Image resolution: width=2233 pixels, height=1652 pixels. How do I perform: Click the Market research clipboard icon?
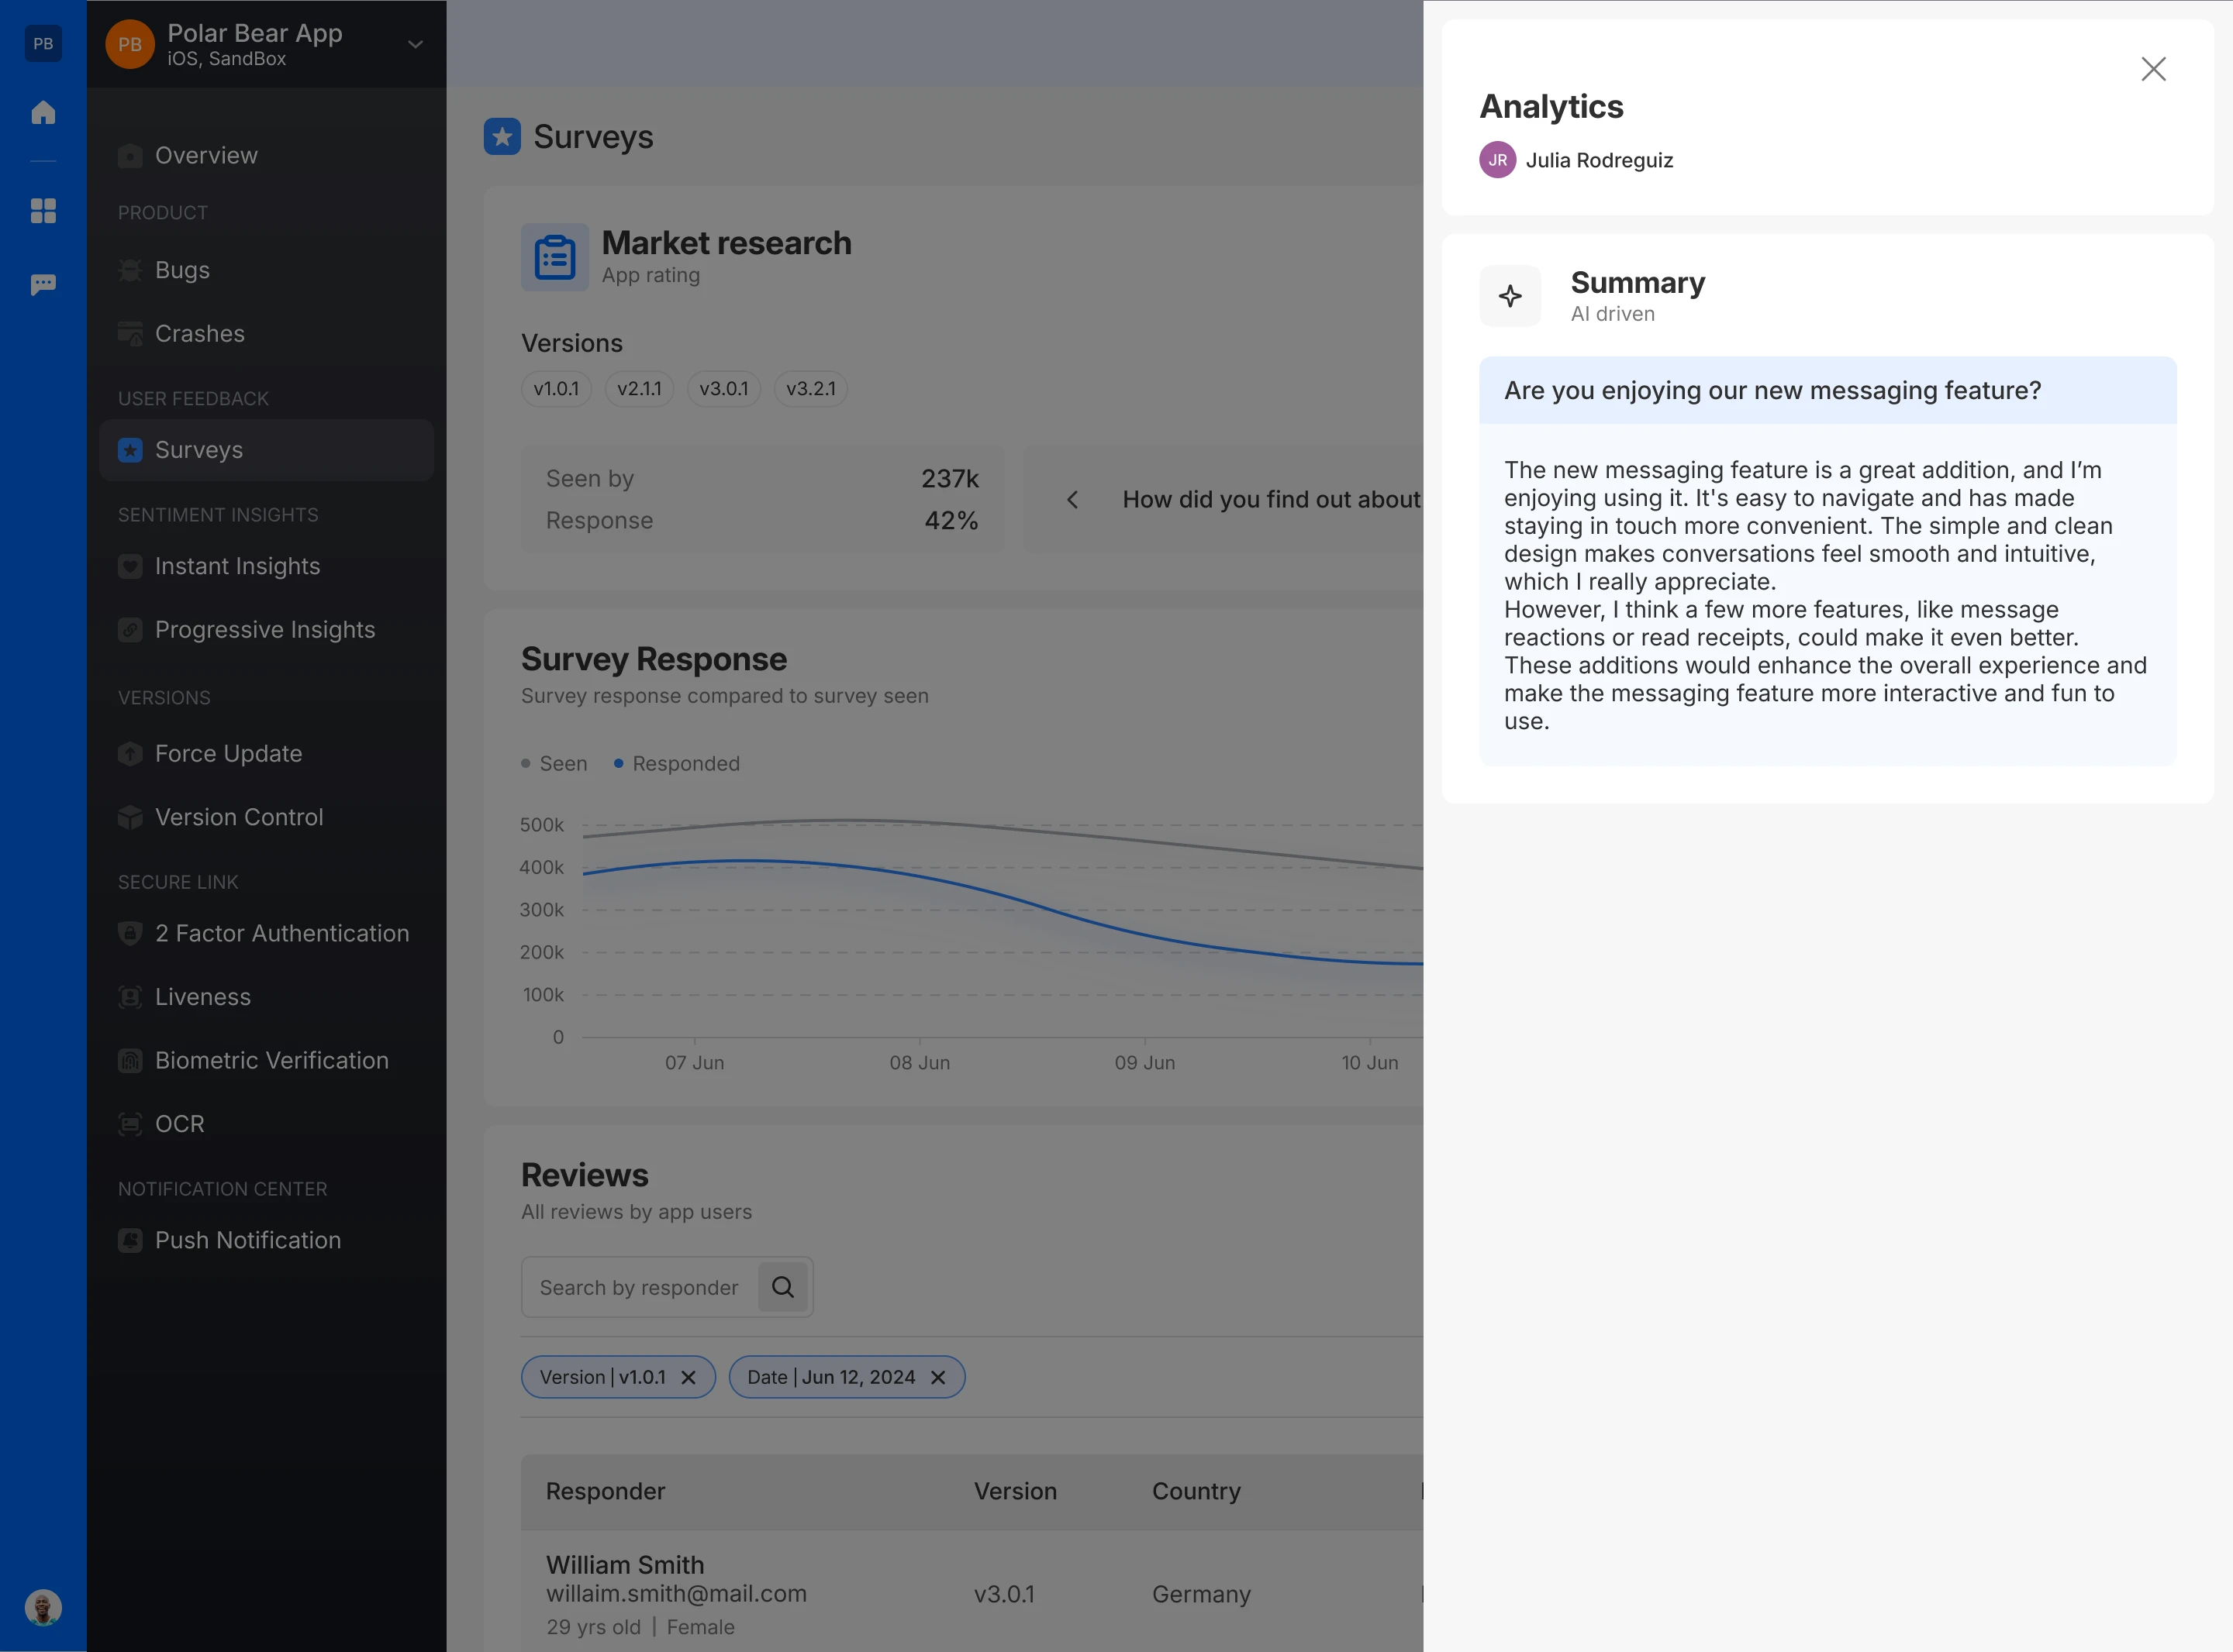tap(554, 258)
